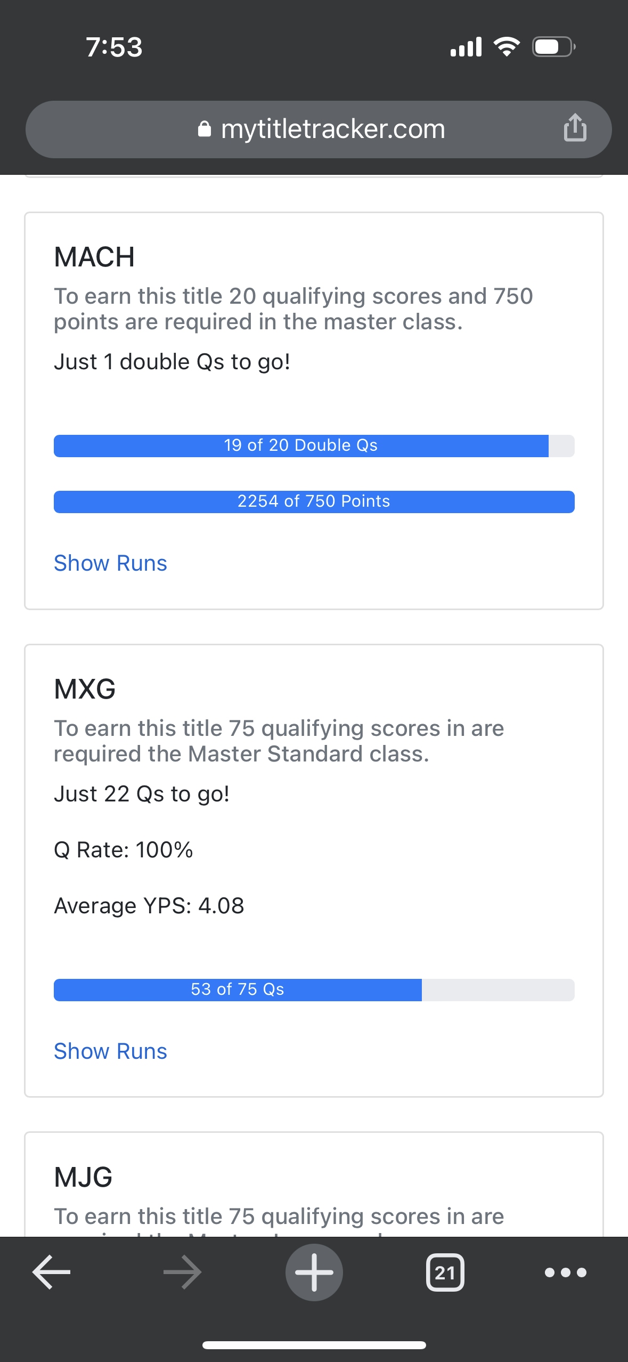This screenshot has height=1362, width=628.
Task: Show Runs for the MXG title
Action: tap(111, 1051)
